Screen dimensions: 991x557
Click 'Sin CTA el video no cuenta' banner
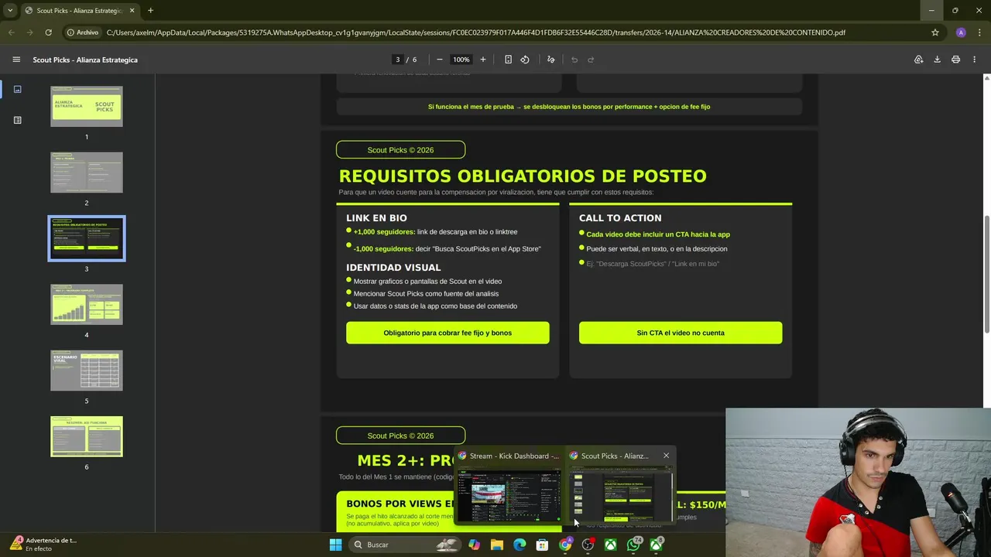pyautogui.click(x=681, y=333)
